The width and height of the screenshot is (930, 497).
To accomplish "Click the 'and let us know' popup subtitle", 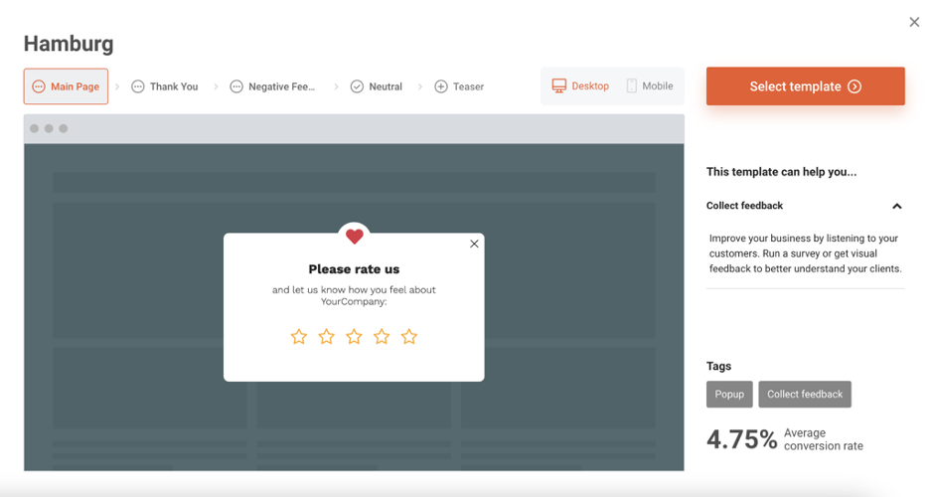I will tap(354, 295).
